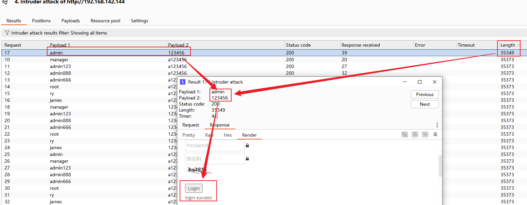Click the Previous button
This screenshot has height=205, width=527.
pos(424,94)
